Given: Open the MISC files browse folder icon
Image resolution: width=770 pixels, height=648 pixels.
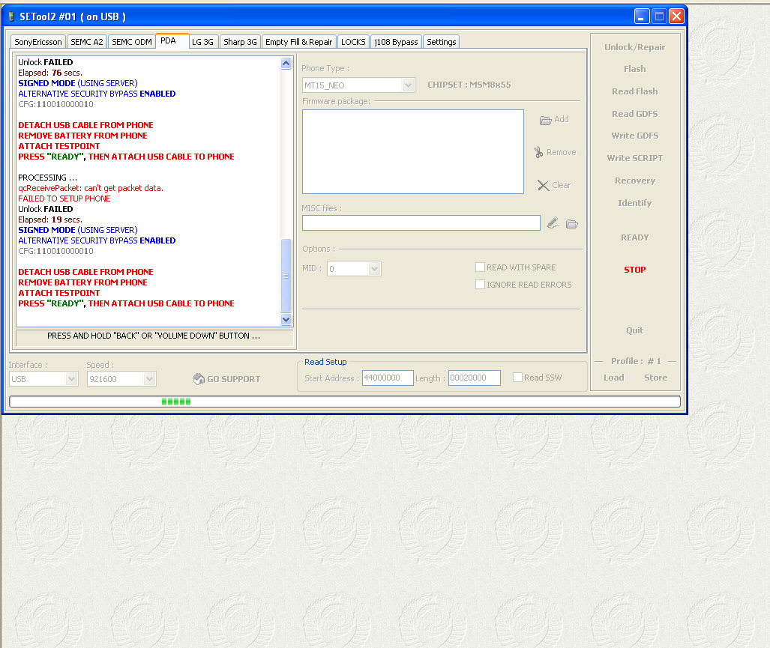Looking at the screenshot, I should 571,224.
